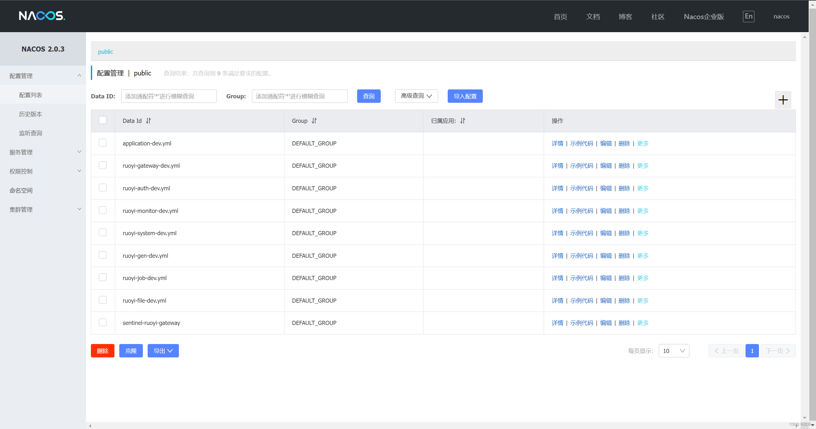
Task: Open 更多 for application-dev.yml
Action: point(643,144)
